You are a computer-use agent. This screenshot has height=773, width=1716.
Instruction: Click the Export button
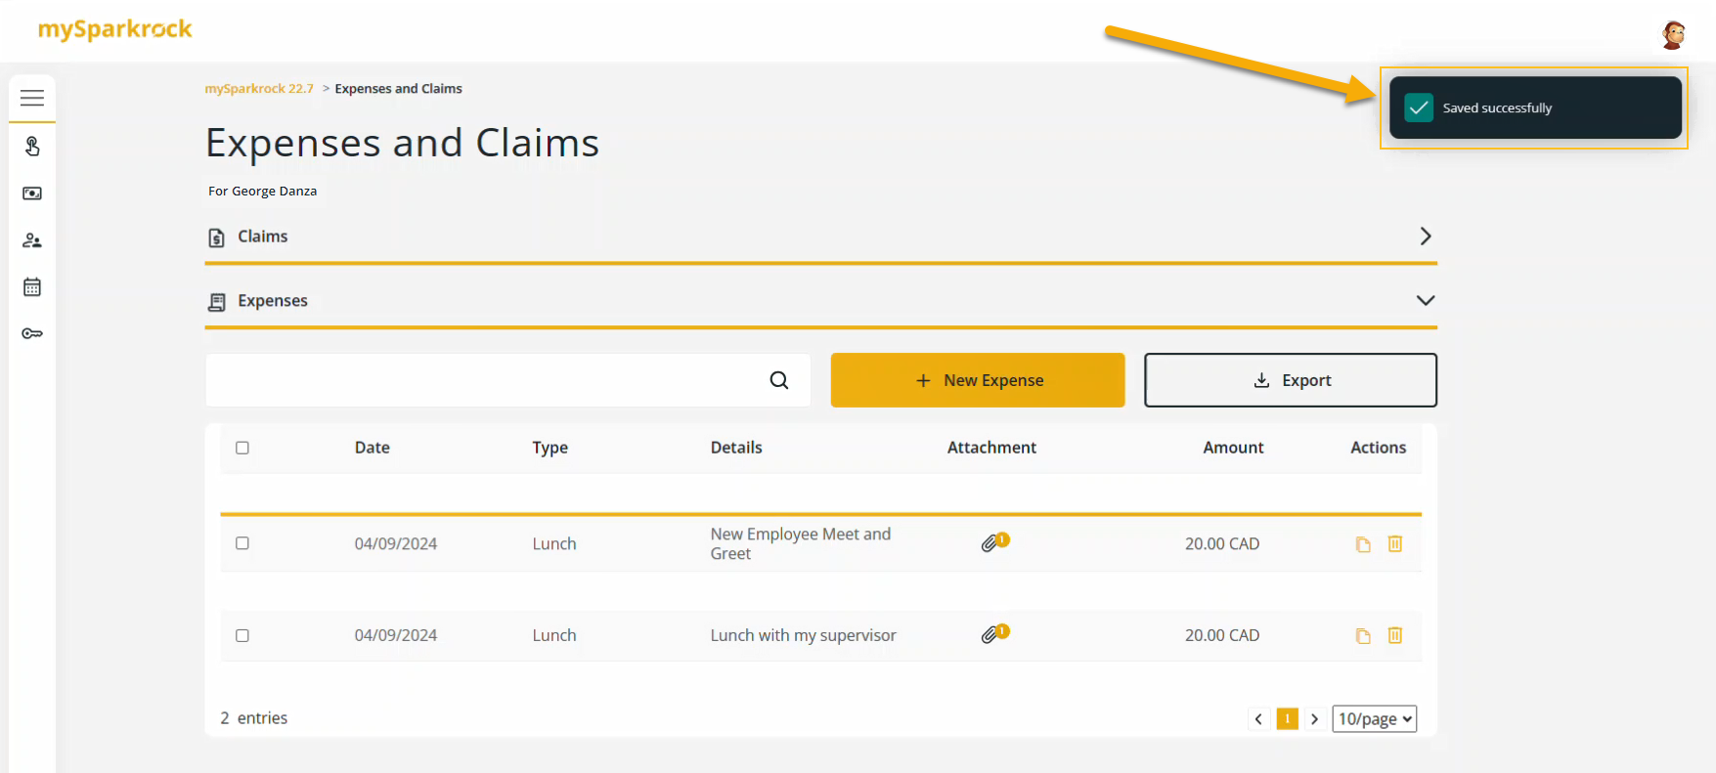coord(1290,380)
